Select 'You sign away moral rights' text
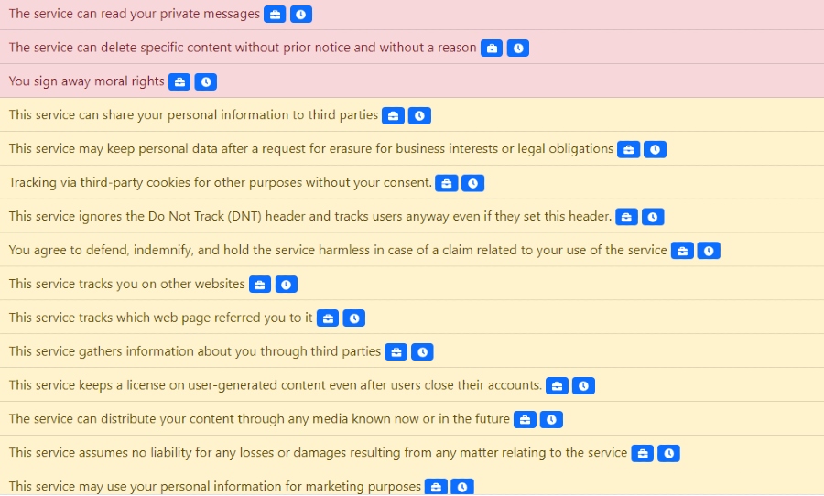 coord(86,81)
